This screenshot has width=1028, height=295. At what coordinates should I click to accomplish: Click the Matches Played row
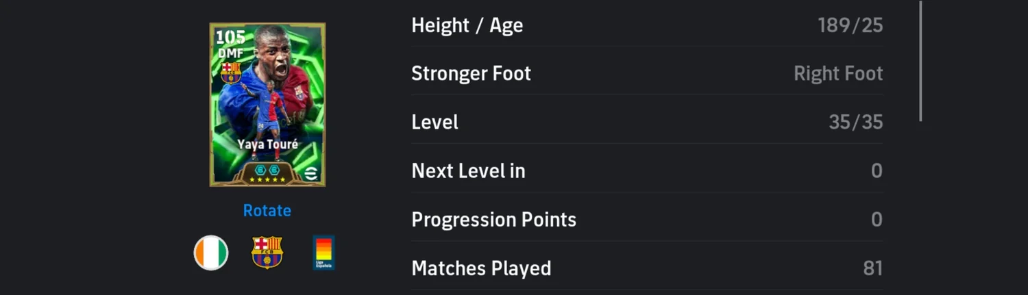tap(646, 268)
